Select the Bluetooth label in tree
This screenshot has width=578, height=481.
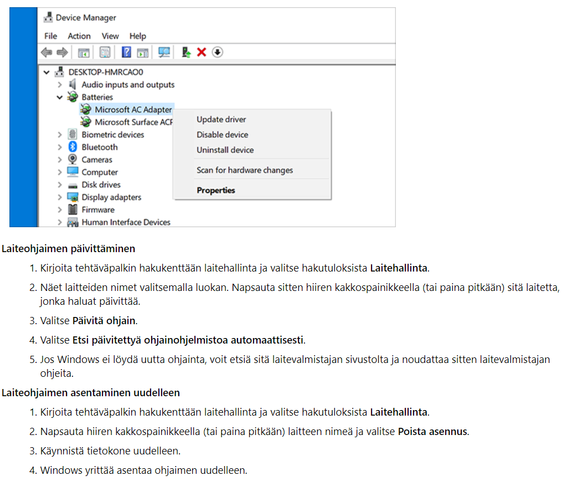pyautogui.click(x=100, y=147)
